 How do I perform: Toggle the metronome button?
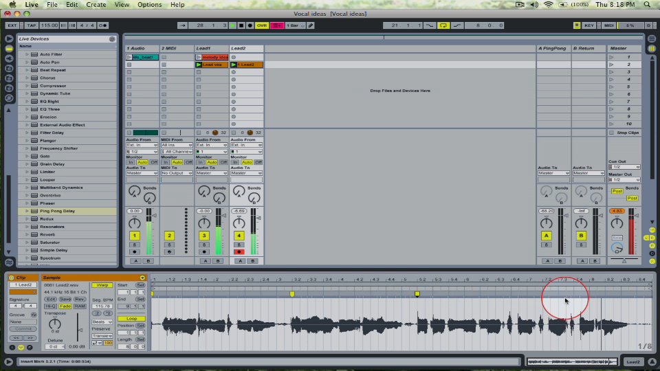[x=102, y=25]
